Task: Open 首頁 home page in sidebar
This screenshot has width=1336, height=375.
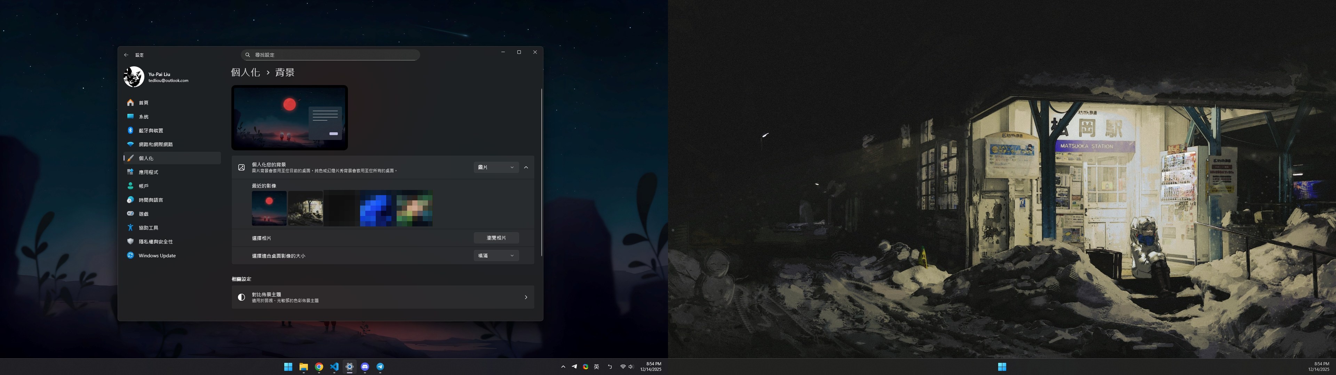Action: [x=143, y=102]
